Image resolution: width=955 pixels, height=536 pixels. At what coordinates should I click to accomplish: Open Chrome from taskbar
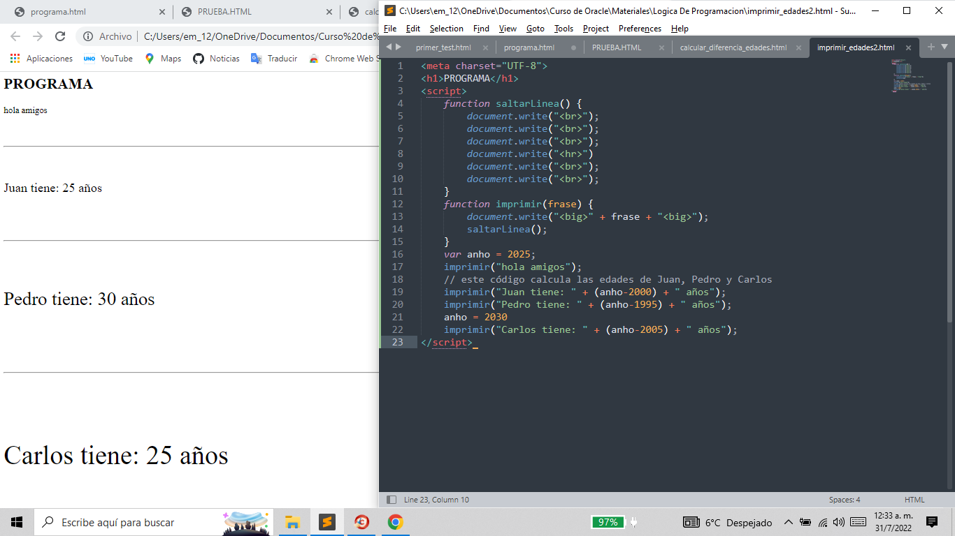tap(395, 522)
